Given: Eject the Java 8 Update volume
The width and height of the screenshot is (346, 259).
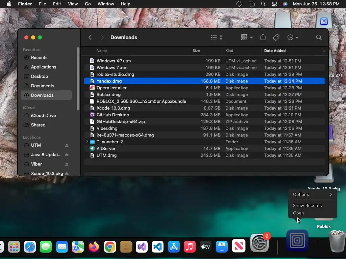Looking at the screenshot, I should click(x=67, y=154).
